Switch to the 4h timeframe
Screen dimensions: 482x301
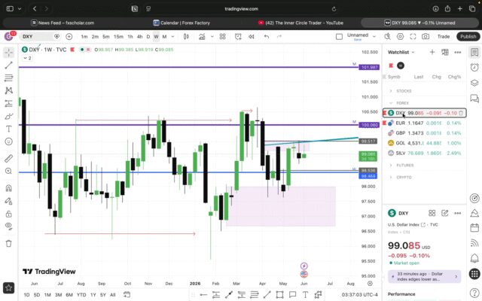pyautogui.click(x=139, y=37)
